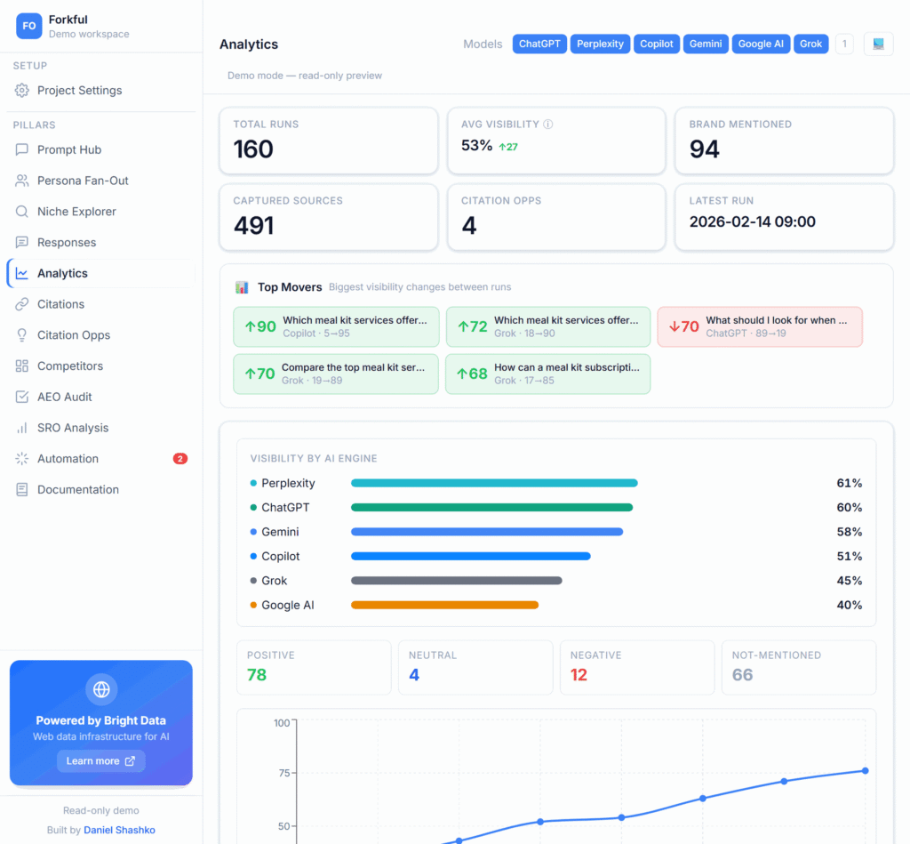Click the Gemini blue legend dot
Screen dimensions: 910x844
click(x=253, y=532)
